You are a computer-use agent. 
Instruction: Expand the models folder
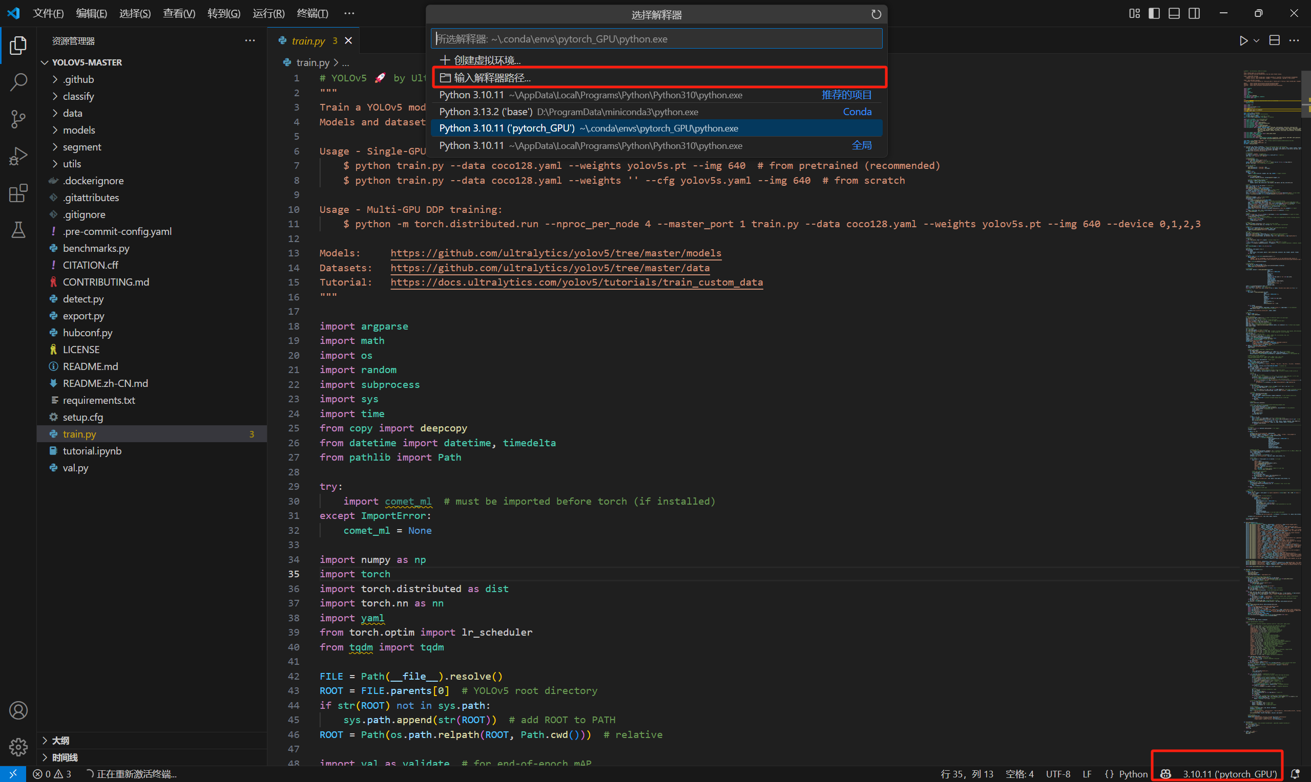[79, 130]
